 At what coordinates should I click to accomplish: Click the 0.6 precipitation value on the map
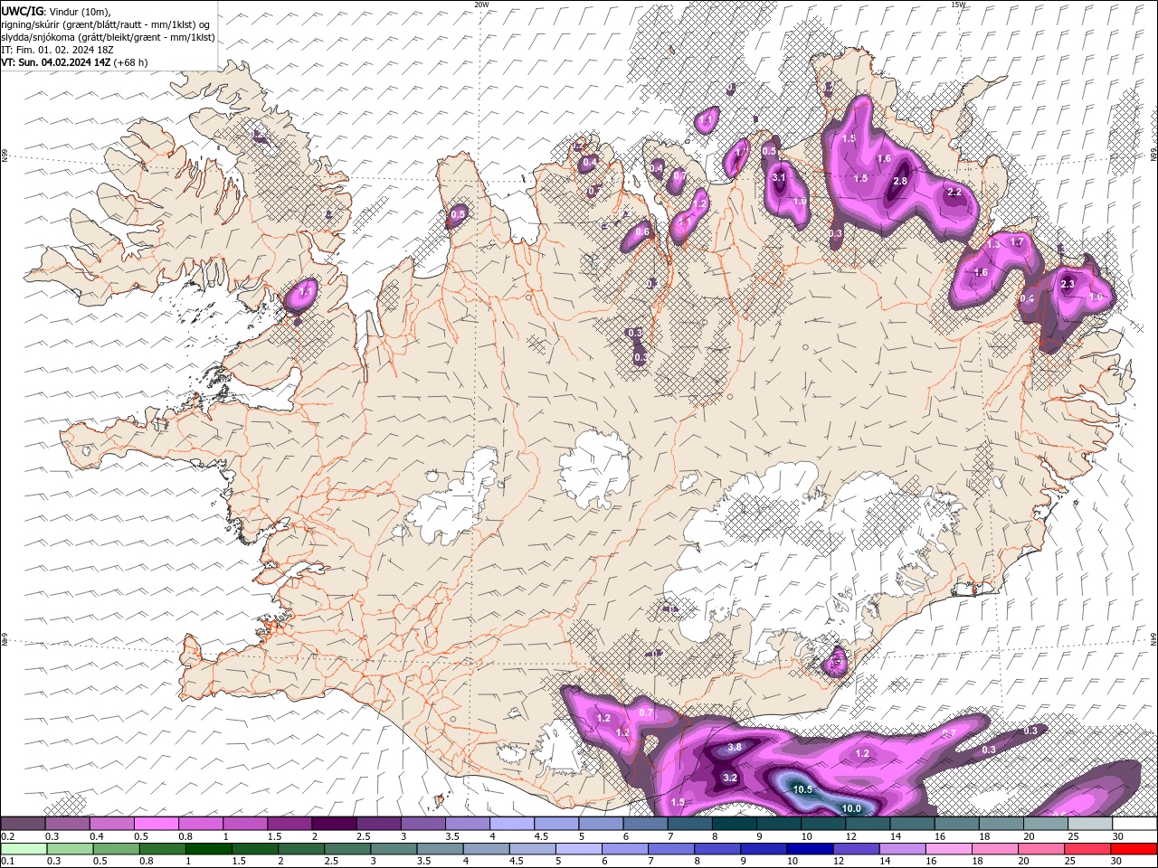(642, 232)
